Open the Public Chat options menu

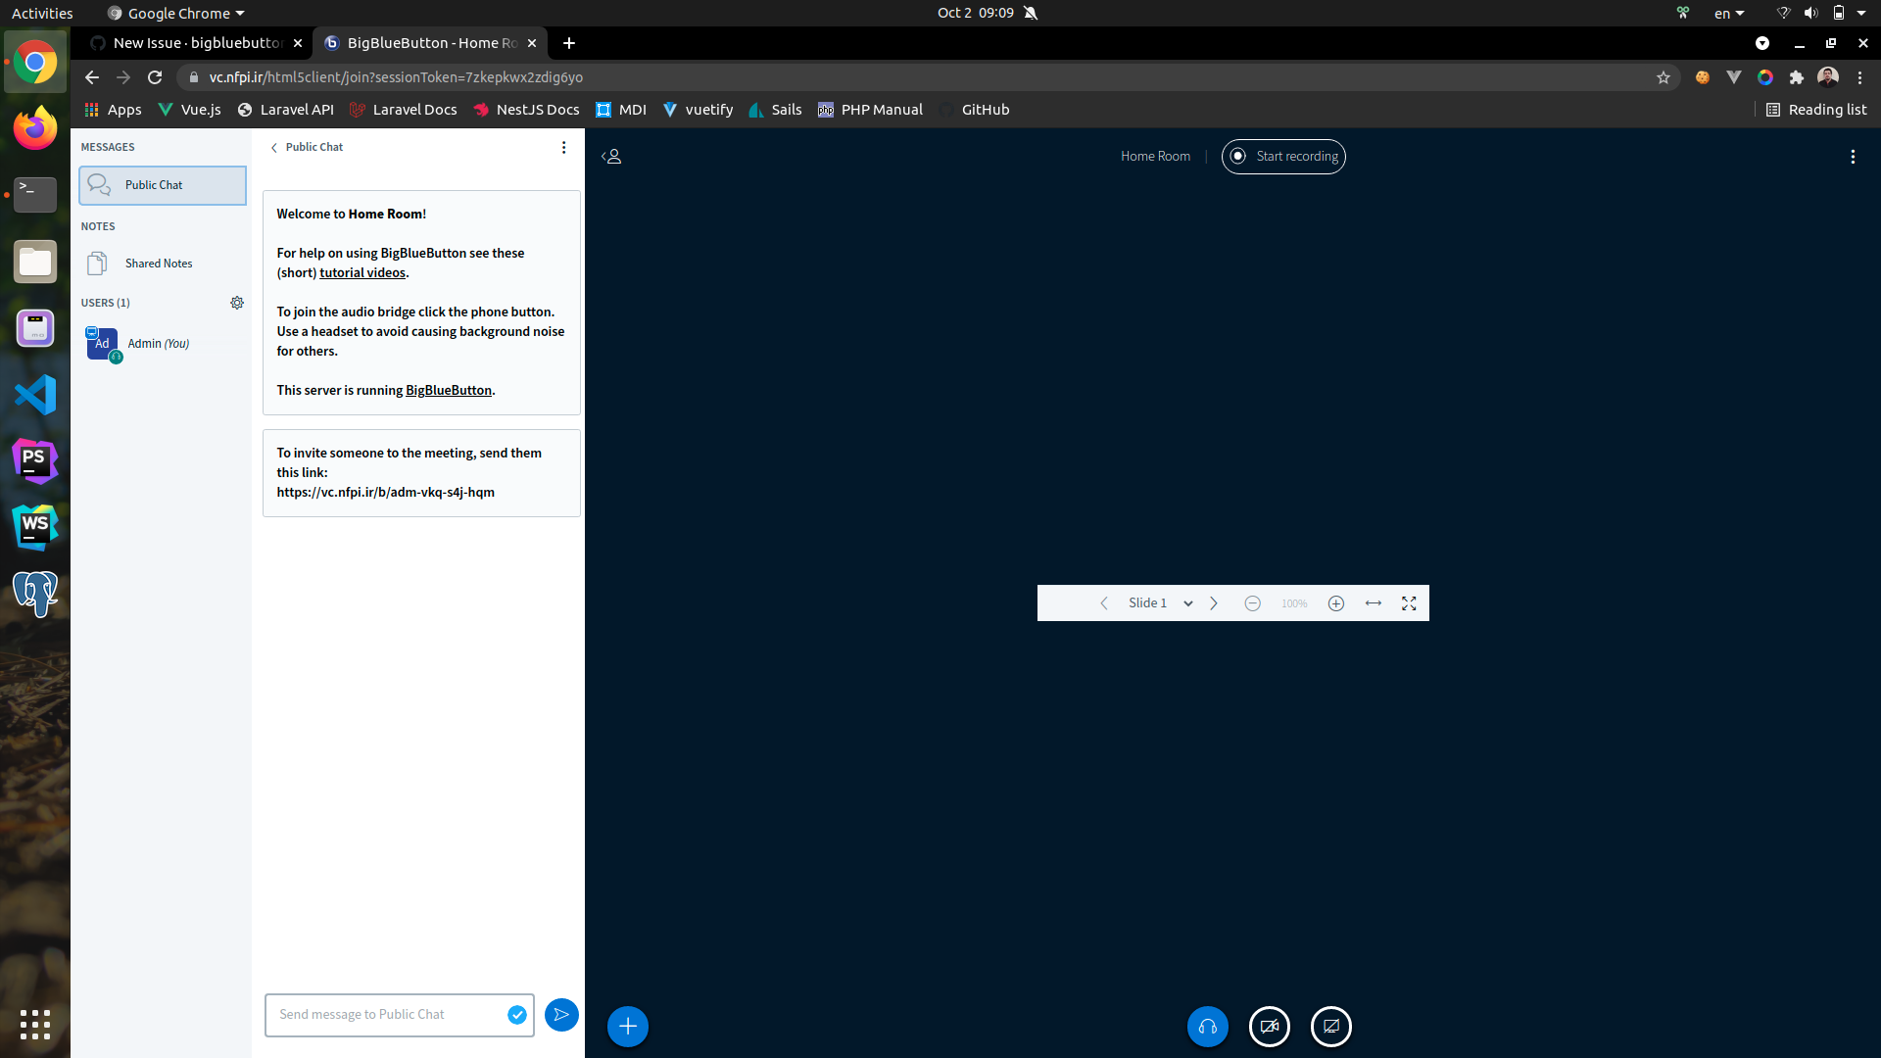coord(563,147)
